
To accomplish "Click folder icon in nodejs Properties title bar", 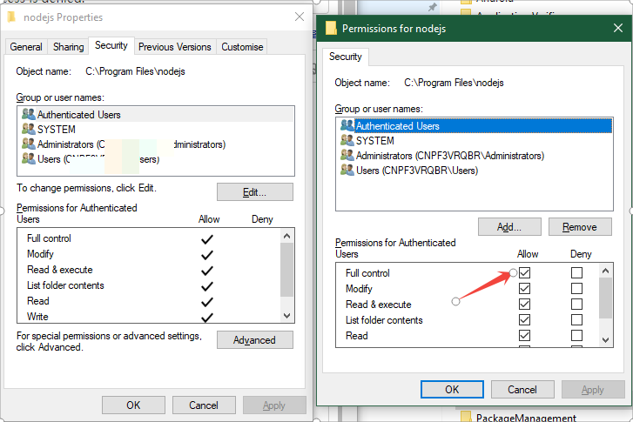I will [x=11, y=17].
